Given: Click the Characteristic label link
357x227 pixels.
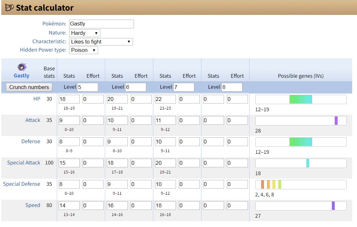Looking at the screenshot, I should (x=49, y=41).
